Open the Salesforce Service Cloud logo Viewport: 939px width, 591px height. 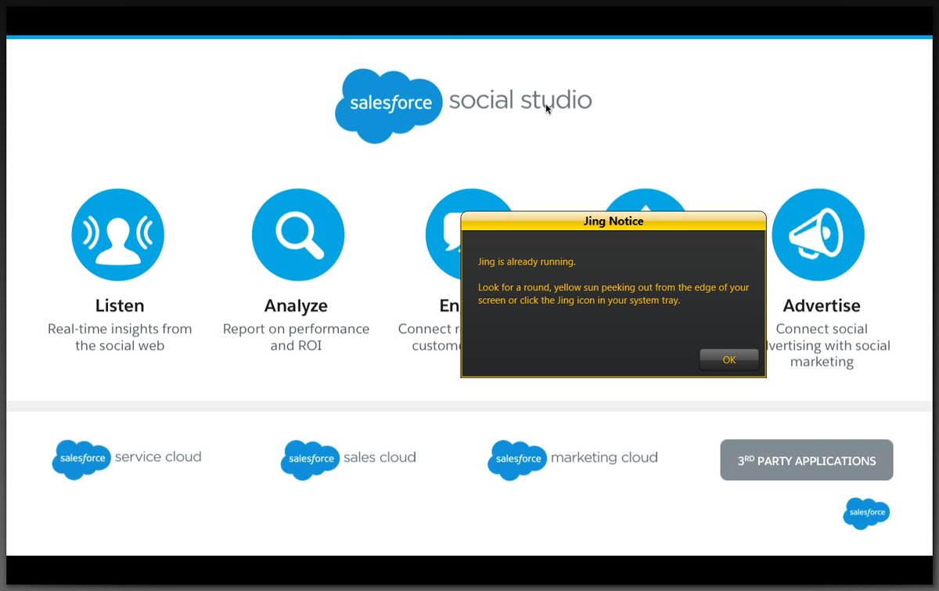coord(127,459)
